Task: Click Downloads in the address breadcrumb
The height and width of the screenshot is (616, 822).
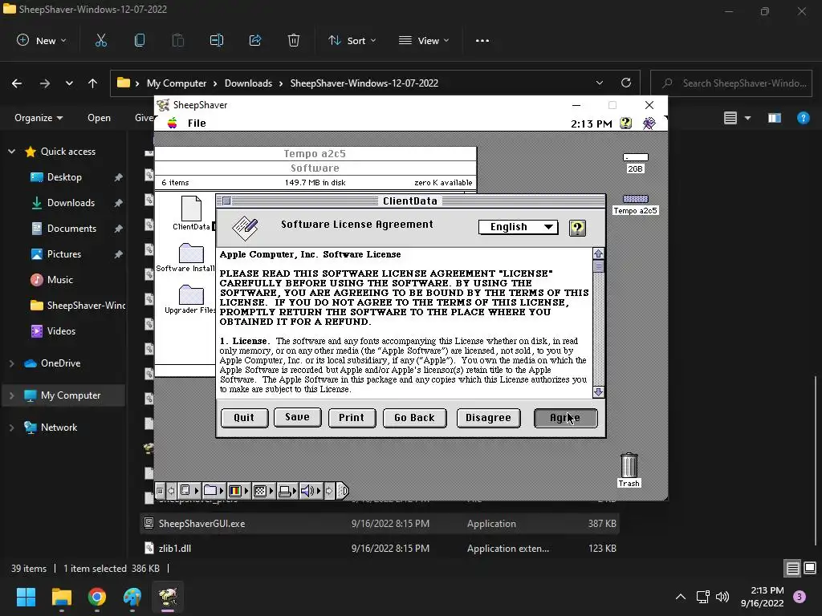Action: click(248, 83)
